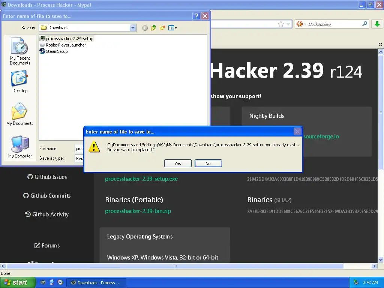Open My Recent Documents in save dialog
384x288 pixels.
point(20,51)
